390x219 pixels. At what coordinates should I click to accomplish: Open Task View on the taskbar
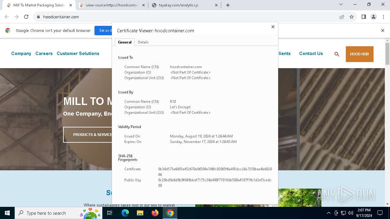pos(110,213)
